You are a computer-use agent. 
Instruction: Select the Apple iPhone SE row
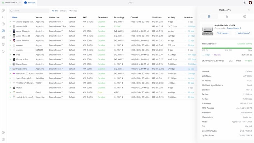click(103, 36)
